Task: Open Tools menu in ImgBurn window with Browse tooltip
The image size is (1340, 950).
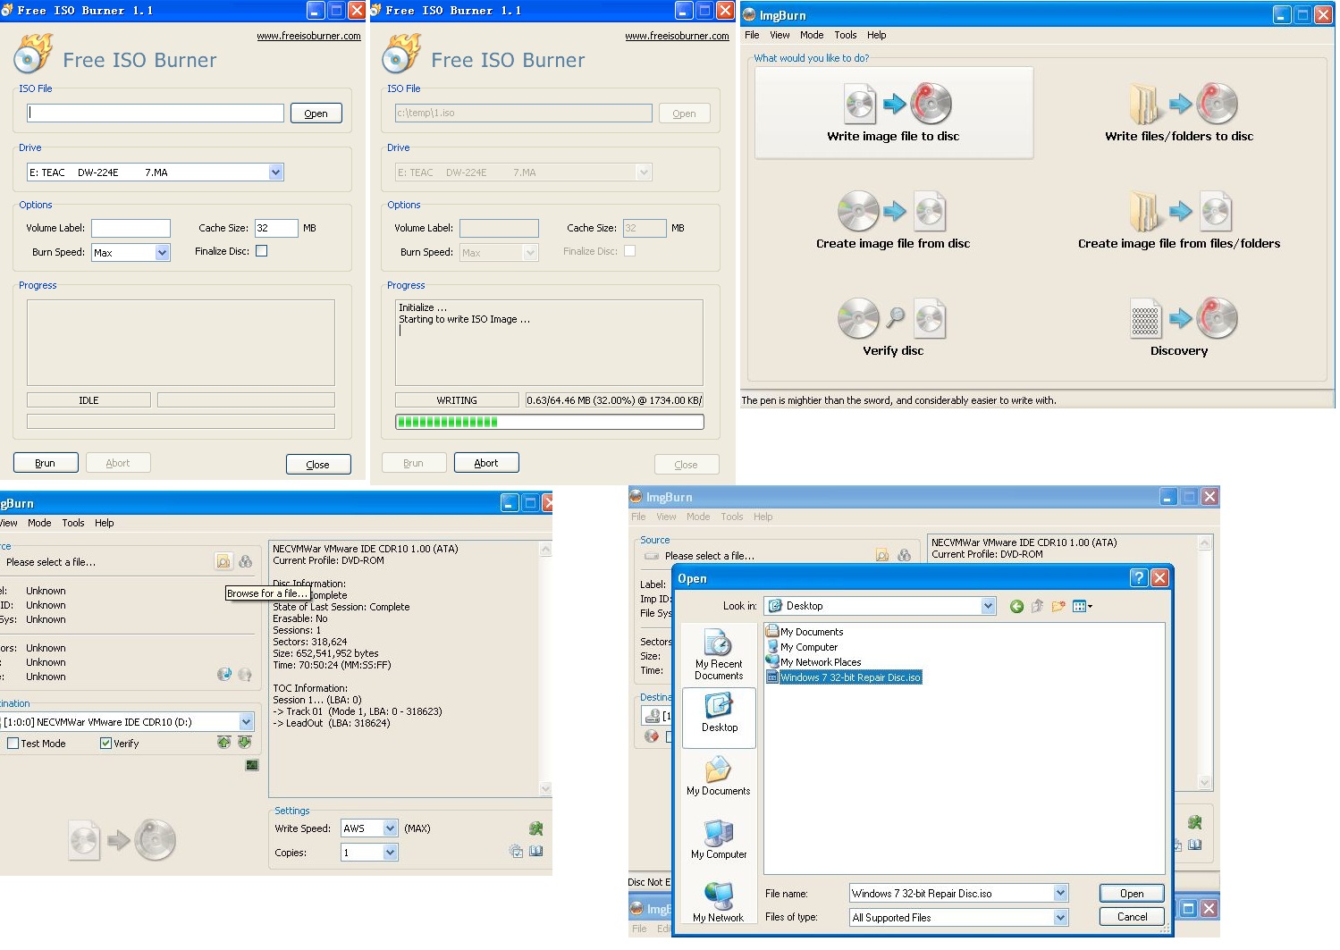Action: pos(73,523)
